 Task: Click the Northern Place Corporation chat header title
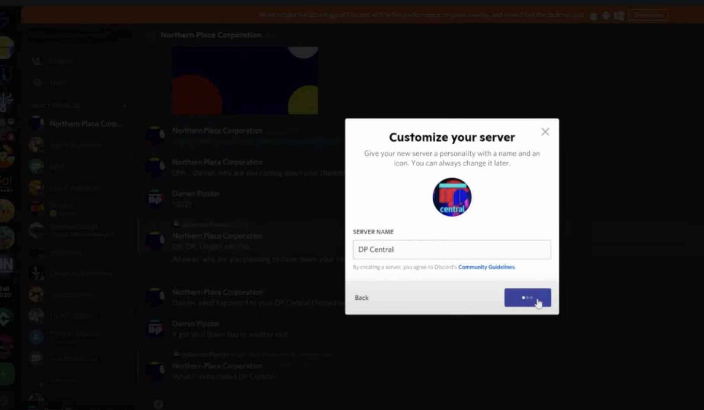pyautogui.click(x=211, y=35)
